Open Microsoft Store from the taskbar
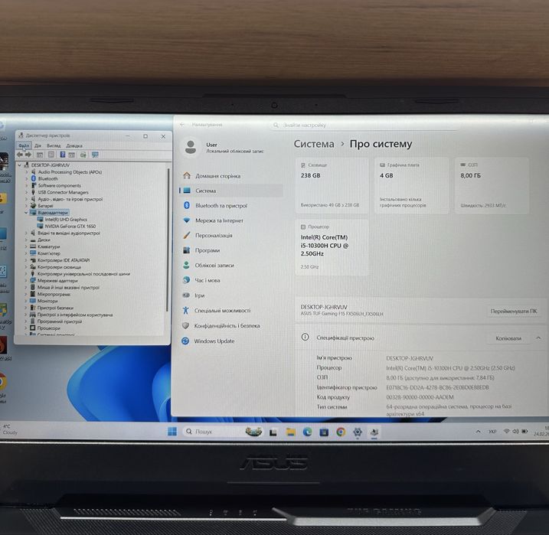This screenshot has width=549, height=535. pos(324,432)
